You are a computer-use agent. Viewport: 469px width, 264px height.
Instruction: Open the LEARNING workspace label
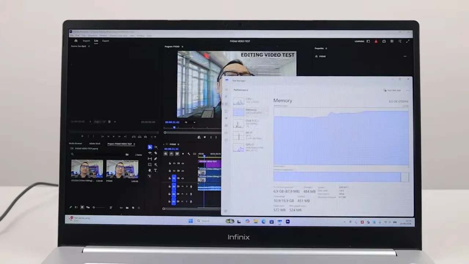point(359,41)
